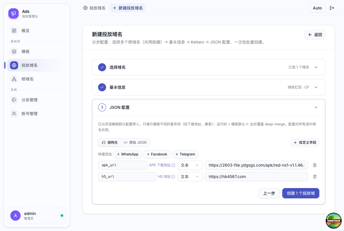
Task: Expand the 选择域名 step chevron
Action: point(316,67)
